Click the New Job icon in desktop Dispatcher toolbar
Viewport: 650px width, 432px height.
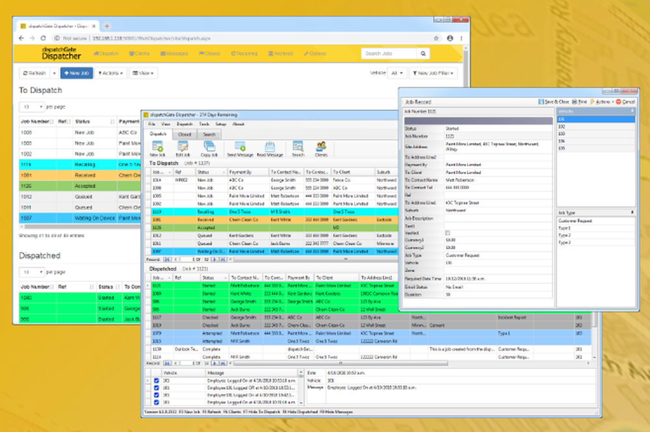[x=157, y=149]
